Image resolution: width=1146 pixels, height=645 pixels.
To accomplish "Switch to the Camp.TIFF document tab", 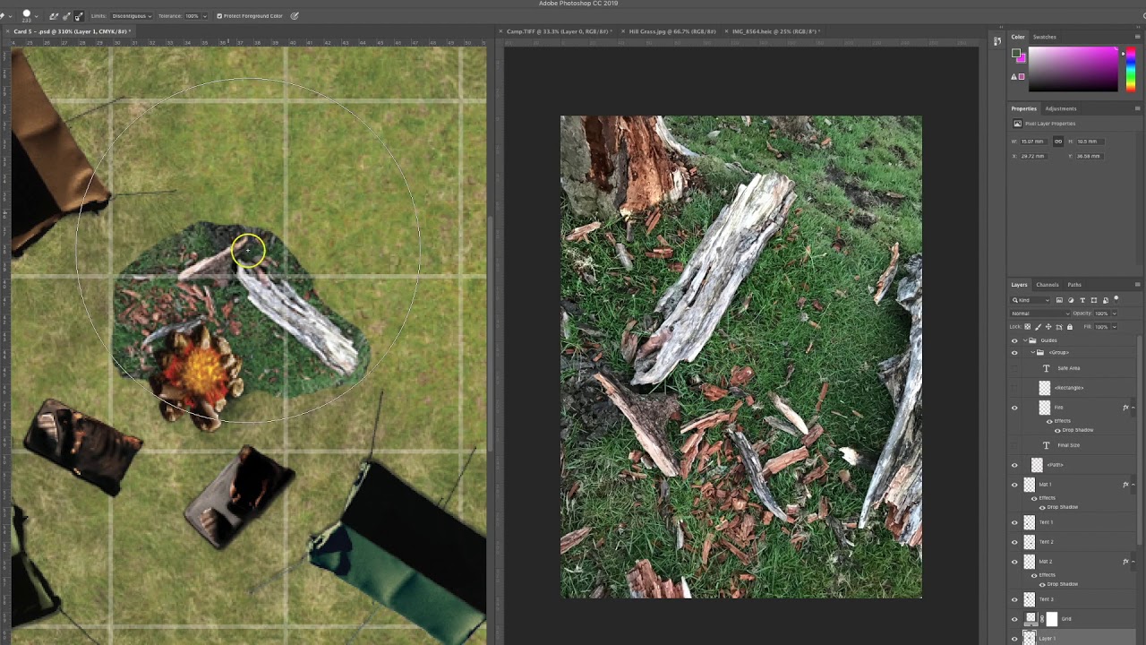I will [558, 31].
